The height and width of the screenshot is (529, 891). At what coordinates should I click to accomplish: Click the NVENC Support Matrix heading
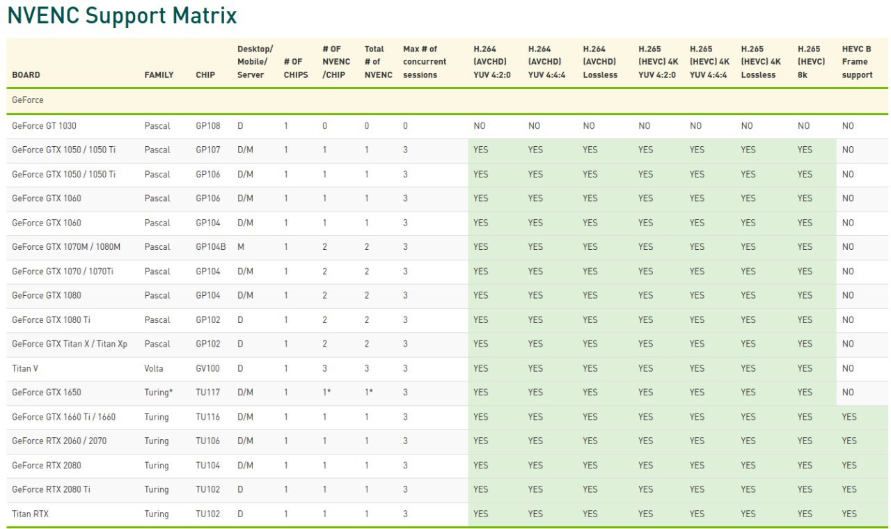[122, 15]
